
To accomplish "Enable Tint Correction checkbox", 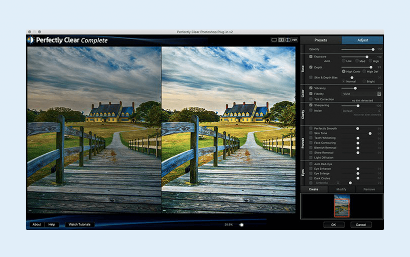I will coord(311,99).
